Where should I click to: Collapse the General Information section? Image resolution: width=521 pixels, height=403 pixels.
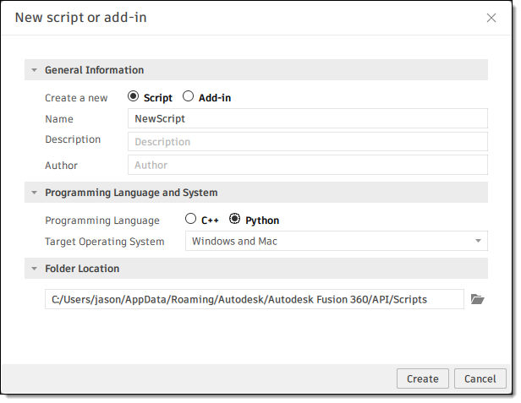[35, 70]
